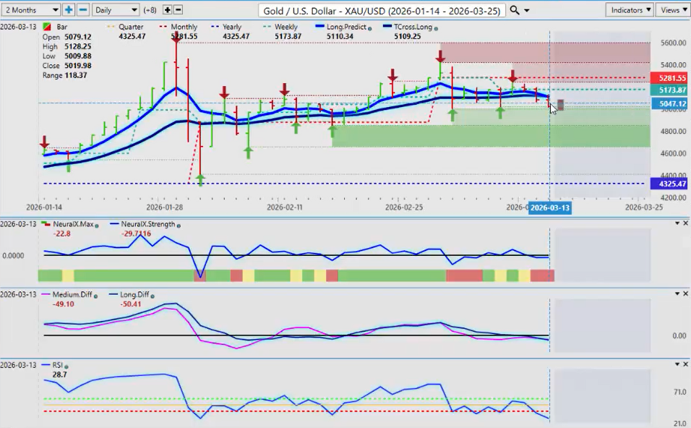Screen dimensions: 691x428
Task: Open the Indicators menu
Action: pos(630,10)
